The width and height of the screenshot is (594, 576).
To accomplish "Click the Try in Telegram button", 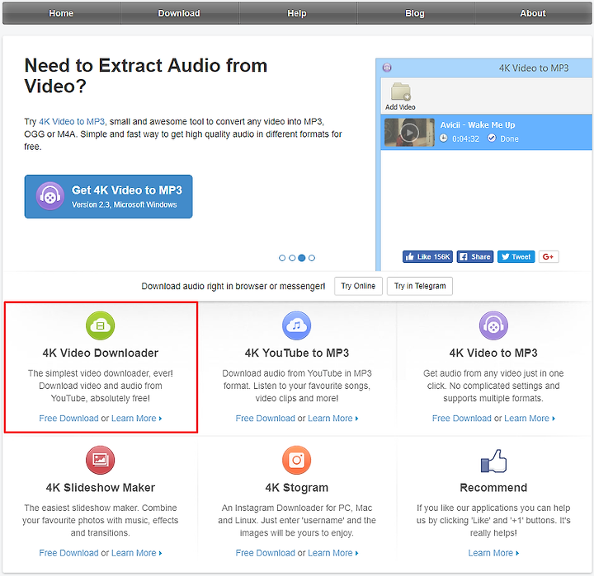I will tap(420, 286).
